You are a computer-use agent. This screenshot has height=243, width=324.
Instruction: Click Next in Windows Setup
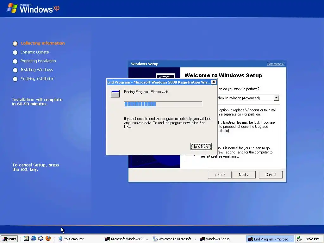tap(244, 175)
